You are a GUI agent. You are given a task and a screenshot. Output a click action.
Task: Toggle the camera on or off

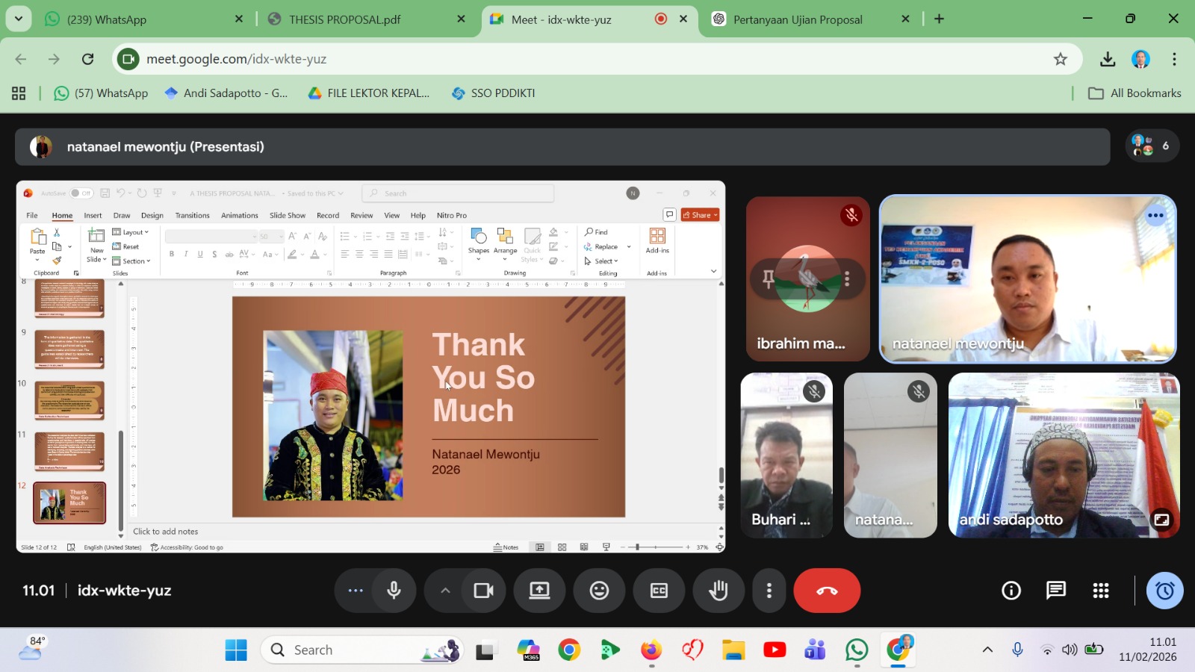coord(483,591)
